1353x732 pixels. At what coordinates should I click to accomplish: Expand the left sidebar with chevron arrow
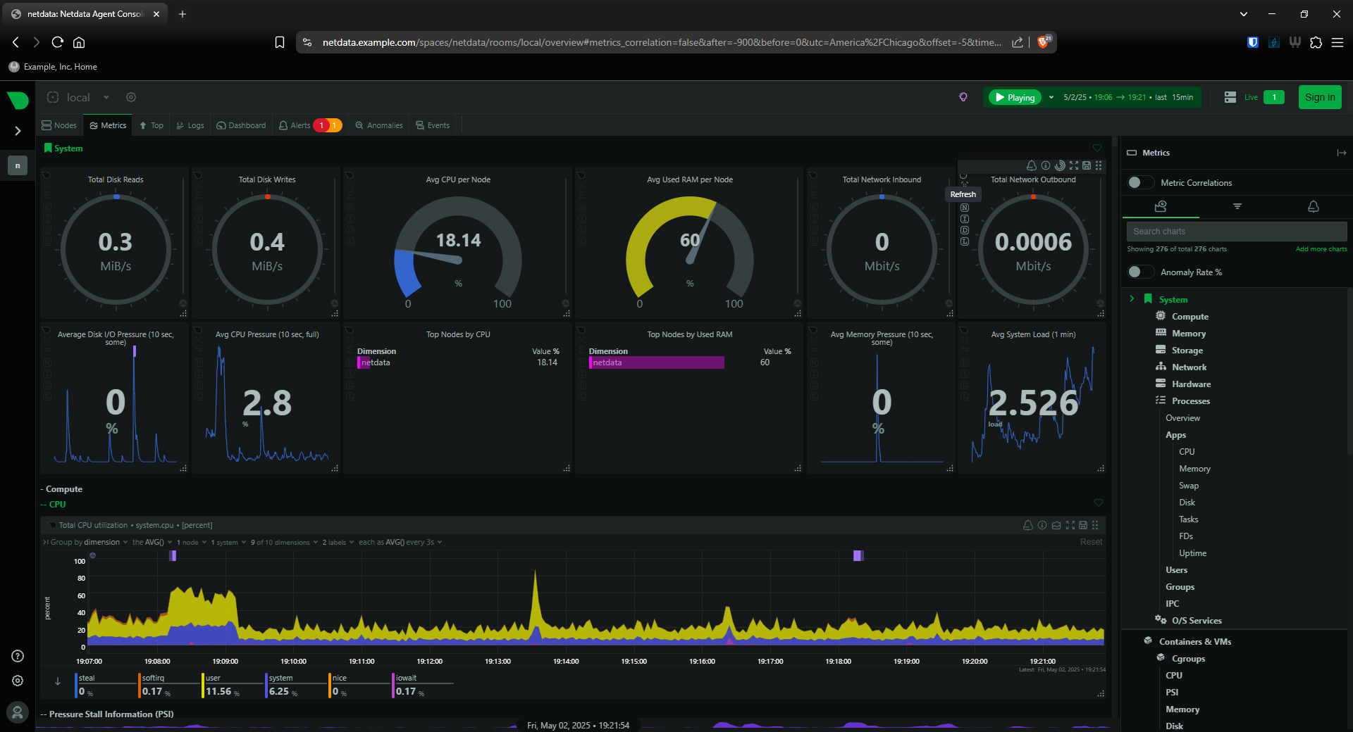(x=18, y=131)
